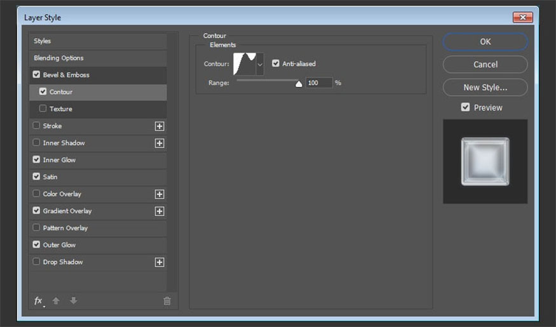
Task: Enable the Texture checkbox
Action: 43,109
